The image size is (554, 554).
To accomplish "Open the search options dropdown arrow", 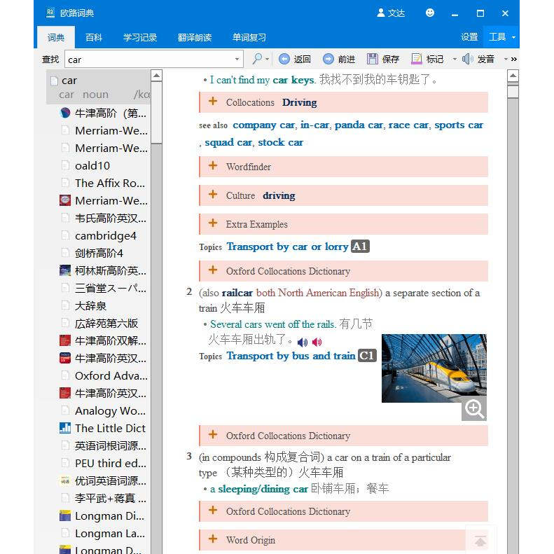I will click(267, 60).
